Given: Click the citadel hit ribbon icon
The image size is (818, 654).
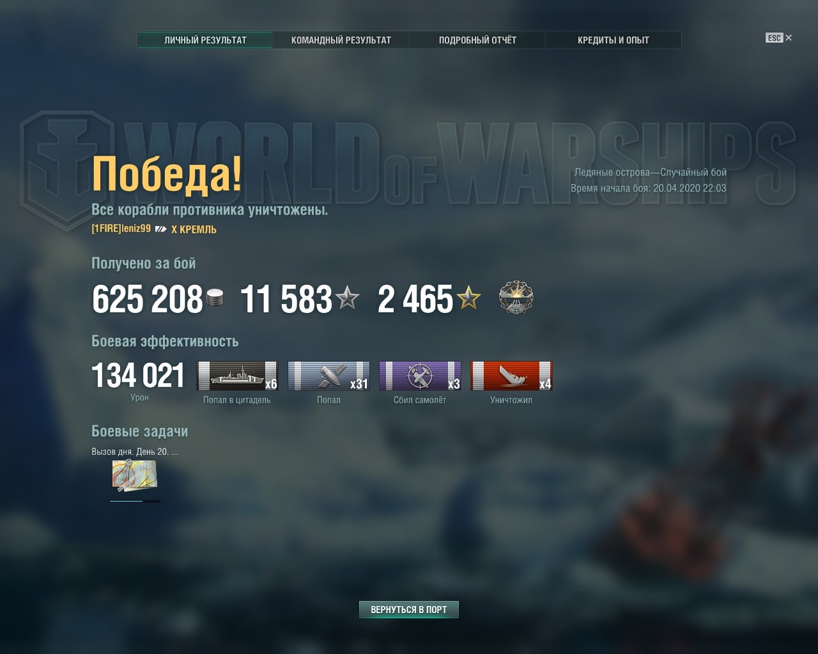Looking at the screenshot, I should coord(237,376).
